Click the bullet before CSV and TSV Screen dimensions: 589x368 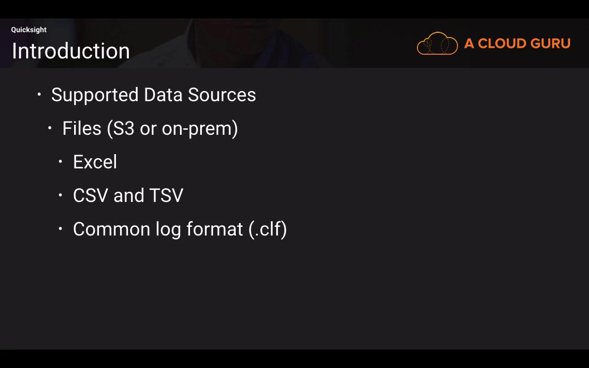point(60,195)
